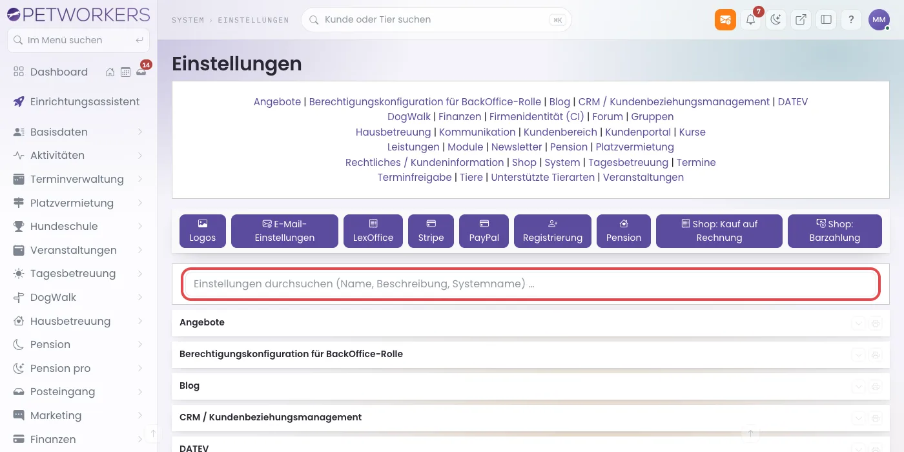Click the rocket Einrichtungsassistent icon
The height and width of the screenshot is (452, 904).
(x=19, y=102)
